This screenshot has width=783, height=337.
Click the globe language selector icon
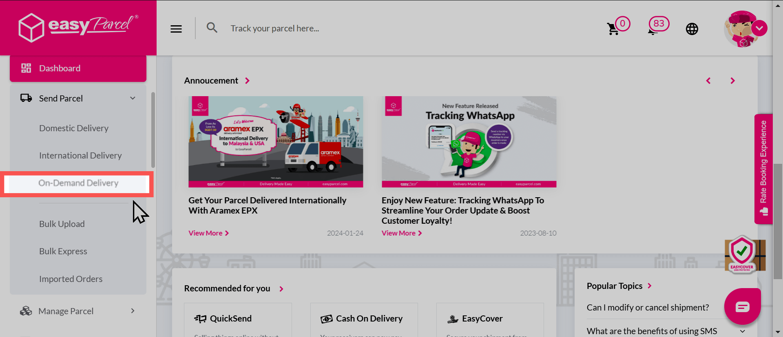[692, 29]
